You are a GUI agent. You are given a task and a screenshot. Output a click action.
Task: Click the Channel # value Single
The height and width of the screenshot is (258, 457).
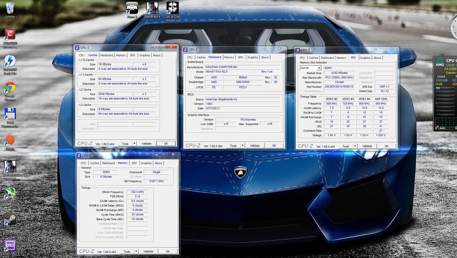point(156,172)
